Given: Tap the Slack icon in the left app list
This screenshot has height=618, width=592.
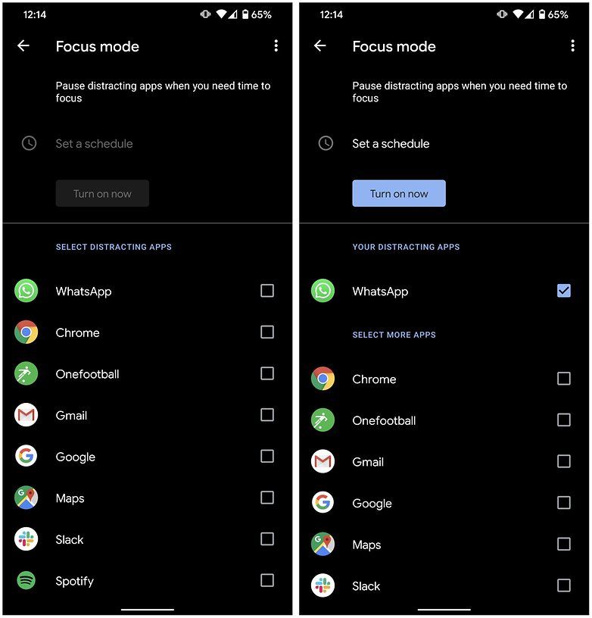Looking at the screenshot, I should (x=26, y=539).
